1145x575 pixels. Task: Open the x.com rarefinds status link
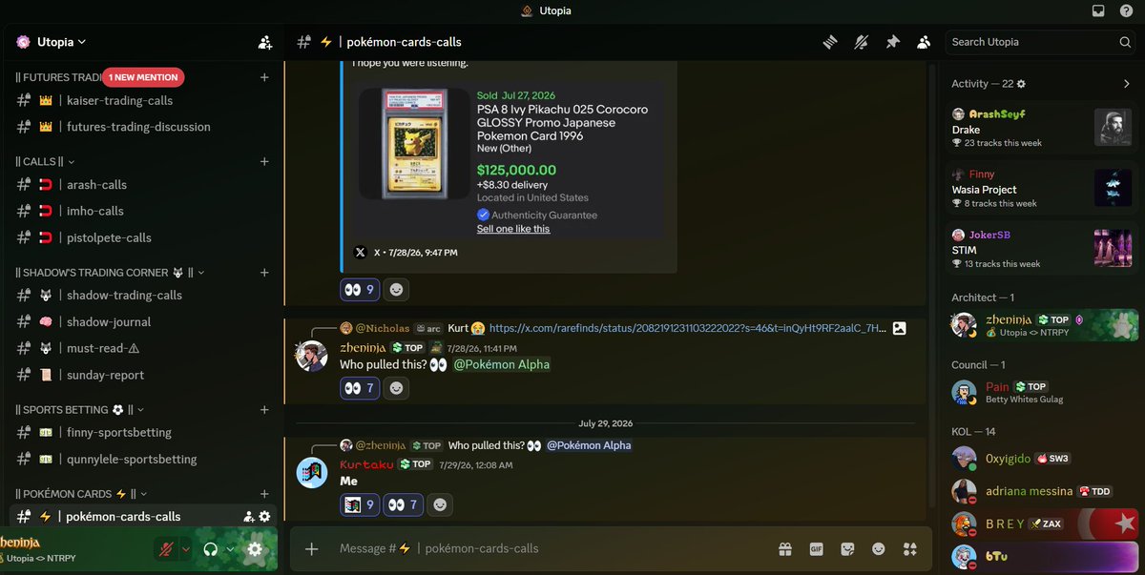[686, 328]
